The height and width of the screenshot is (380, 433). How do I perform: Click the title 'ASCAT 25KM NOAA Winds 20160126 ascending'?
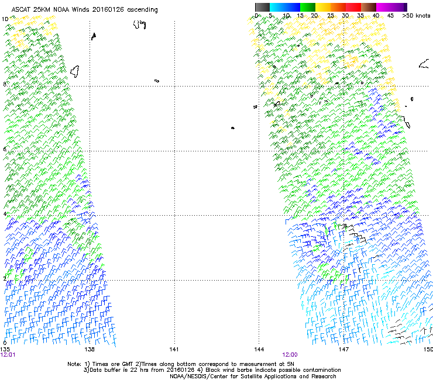pyautogui.click(x=84, y=10)
